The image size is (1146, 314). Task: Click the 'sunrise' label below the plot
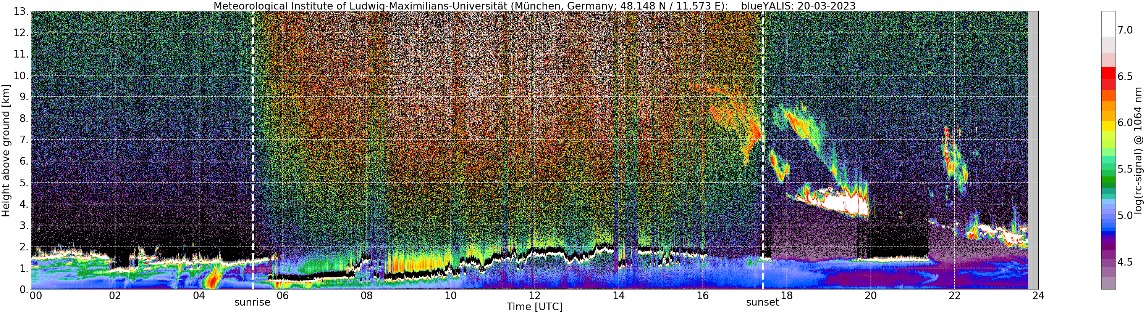click(x=252, y=303)
